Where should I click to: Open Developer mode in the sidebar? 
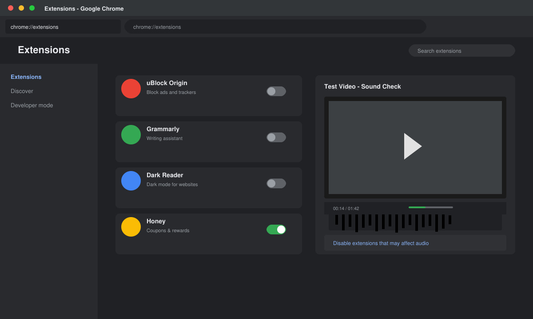tap(32, 105)
